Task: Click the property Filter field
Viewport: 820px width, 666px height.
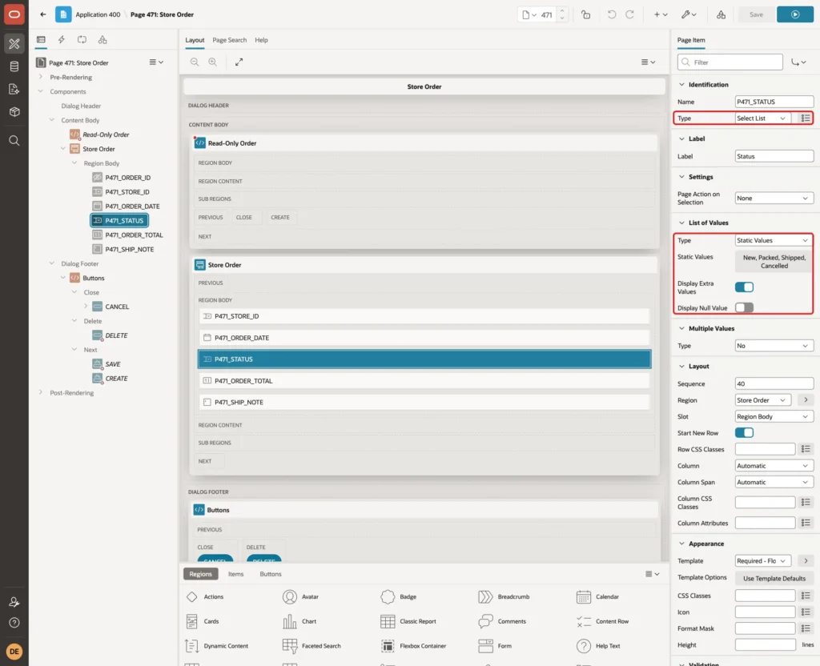Action: coord(730,62)
